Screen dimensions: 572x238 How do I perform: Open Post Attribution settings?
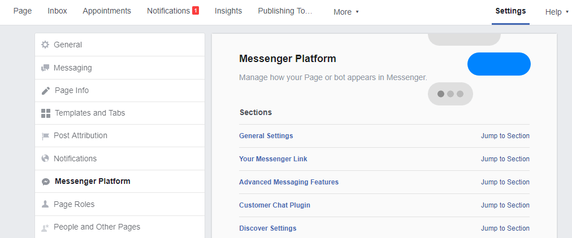coord(120,136)
